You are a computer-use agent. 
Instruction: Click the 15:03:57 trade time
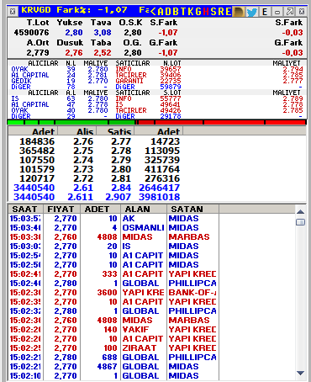[25, 219]
